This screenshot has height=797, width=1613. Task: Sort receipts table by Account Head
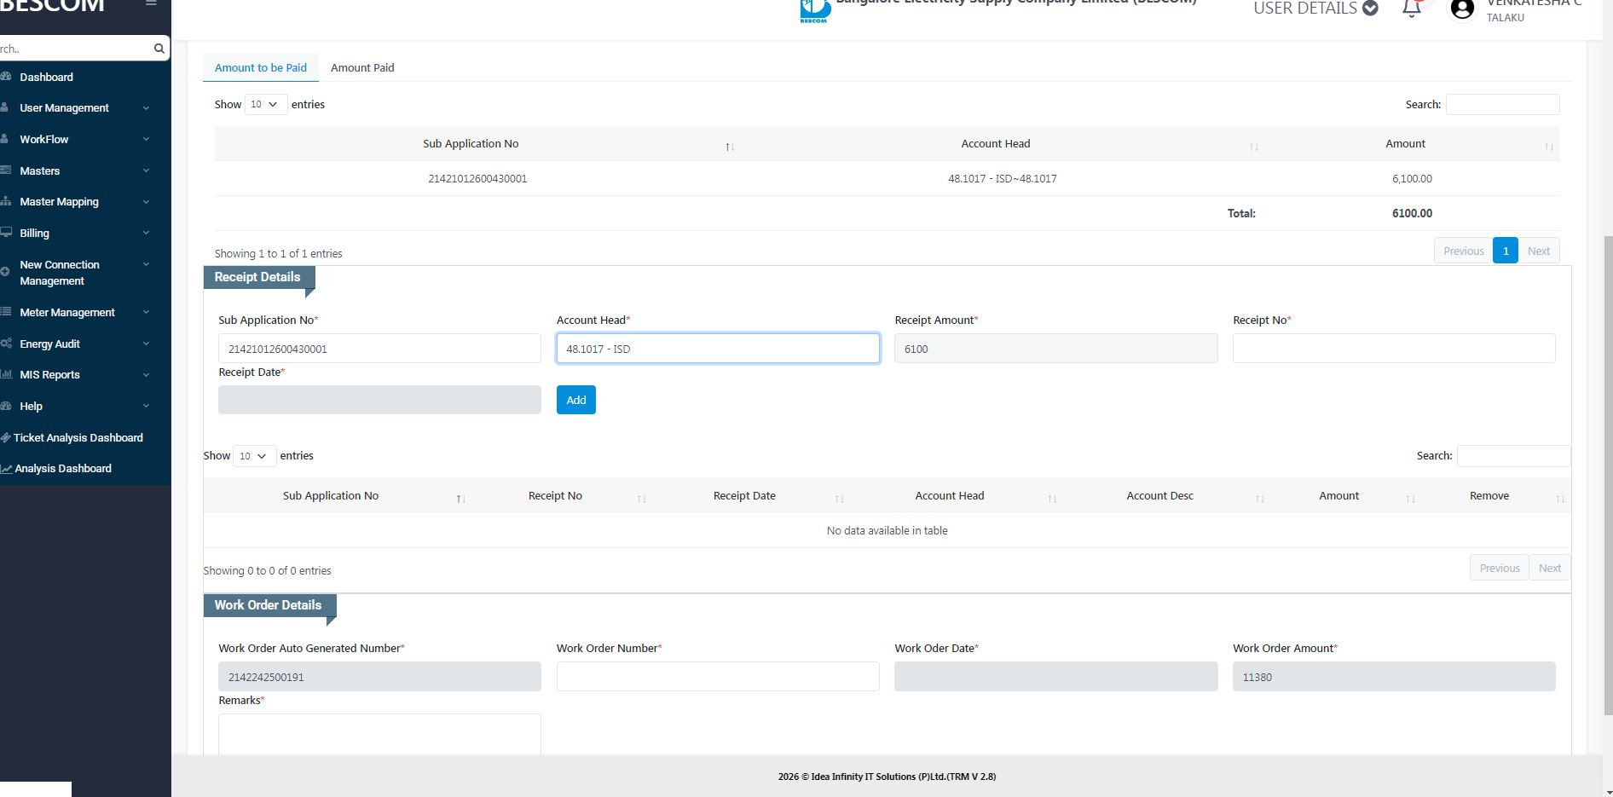tap(1052, 499)
